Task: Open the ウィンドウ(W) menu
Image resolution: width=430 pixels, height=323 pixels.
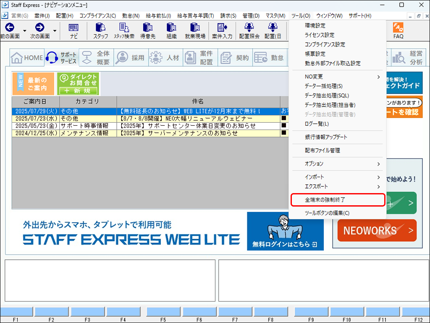Action: (329, 16)
